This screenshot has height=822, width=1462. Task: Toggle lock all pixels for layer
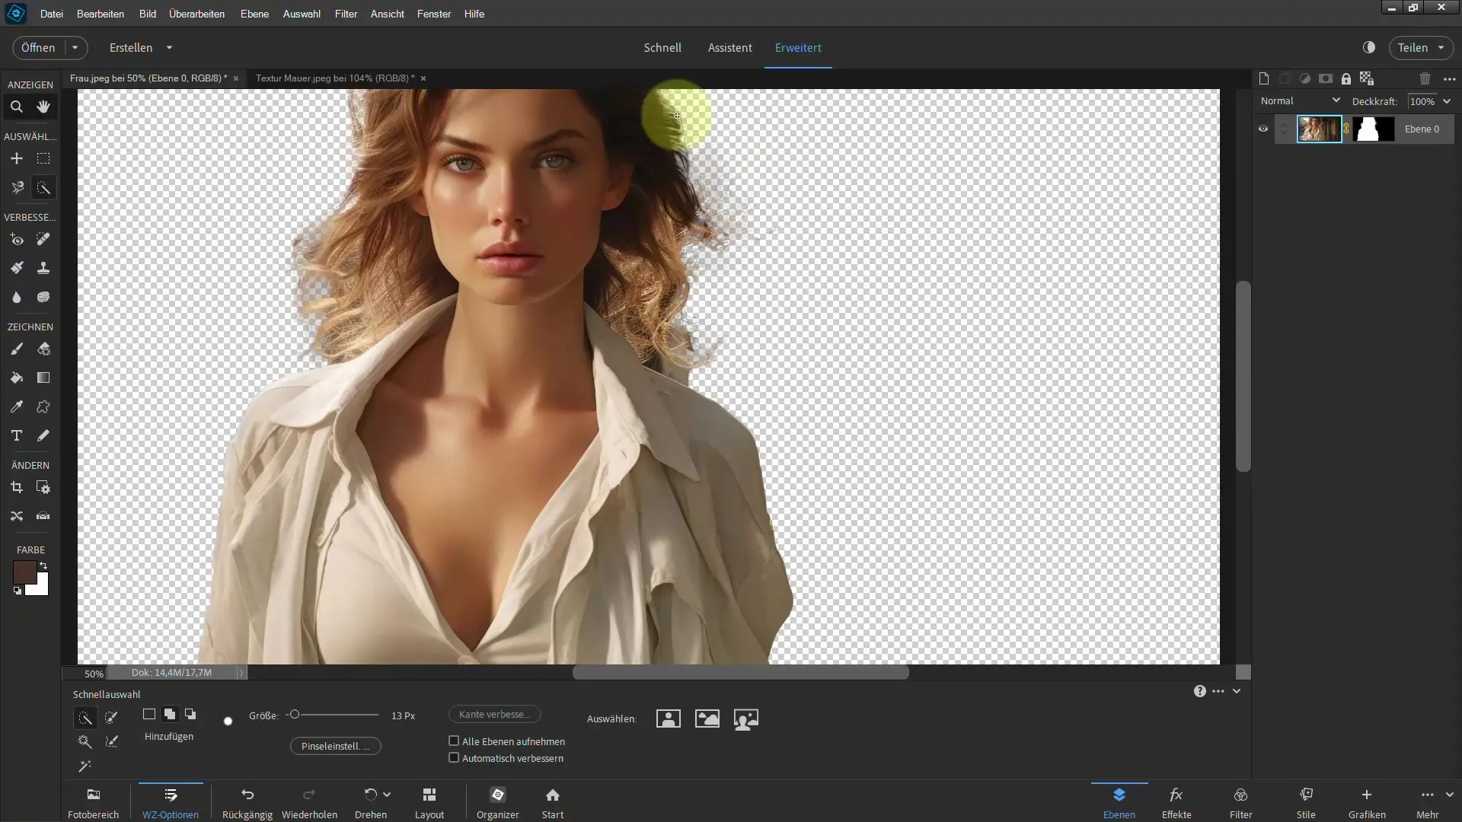coord(1346,78)
